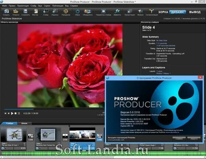Open the Файл menu

(x=4, y=6)
